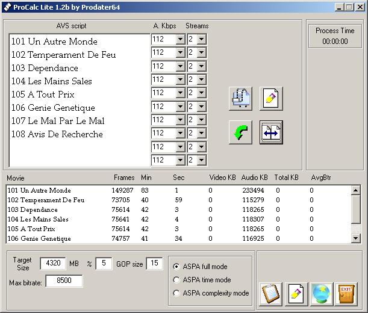Screen dimensions: 368x313
Task: Click the percent field showing 5
Action: click(x=104, y=263)
